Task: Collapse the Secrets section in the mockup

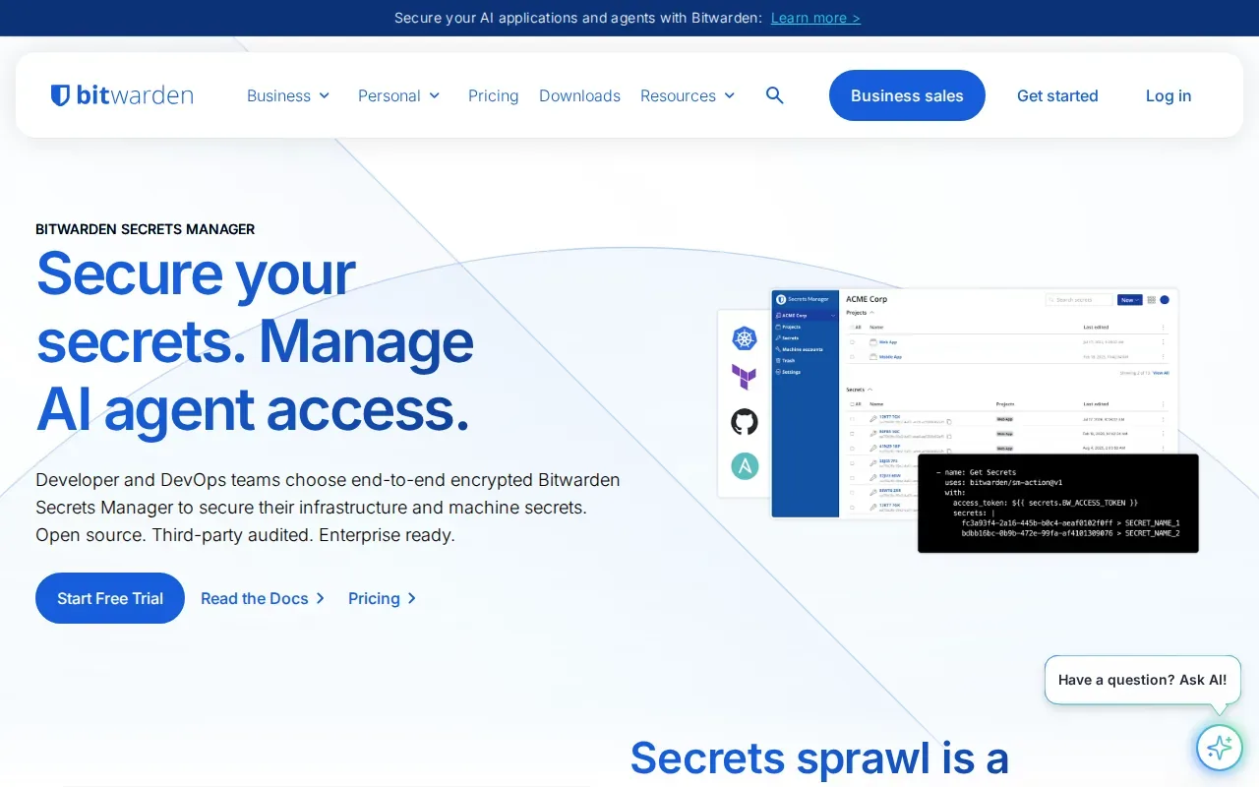Action: coord(869,390)
